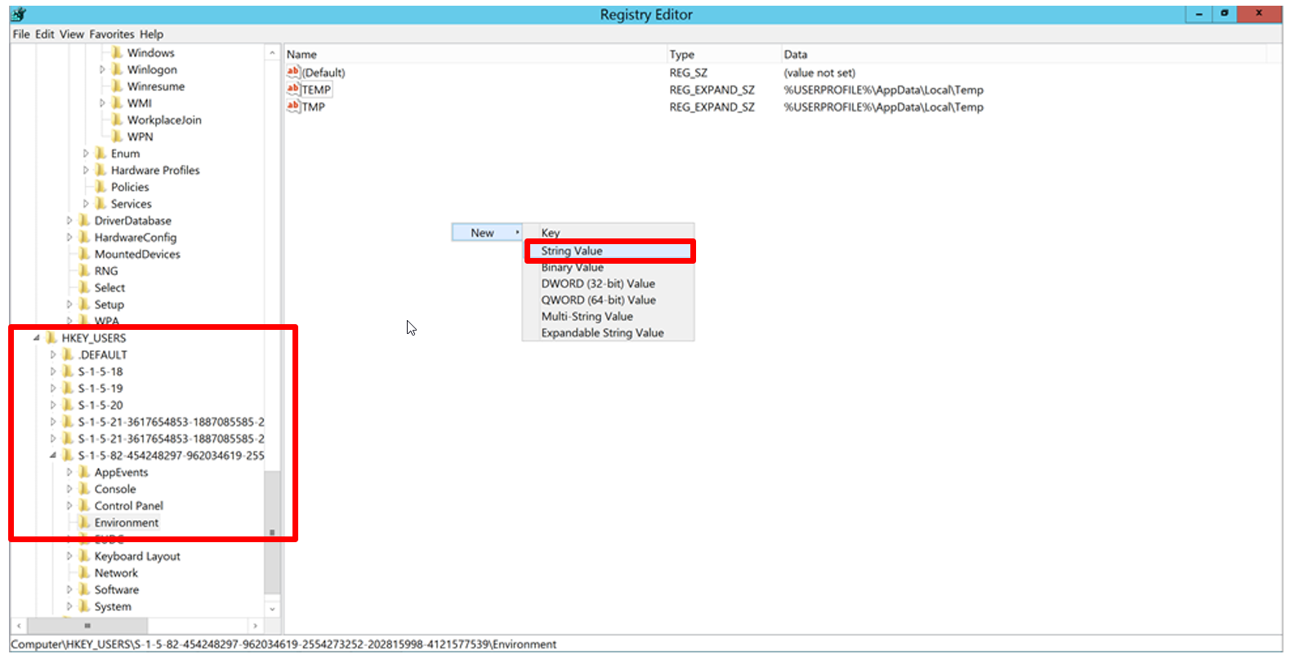Screen dimensions: 1299x663
Task: Click the Type column header
Action: (x=723, y=54)
